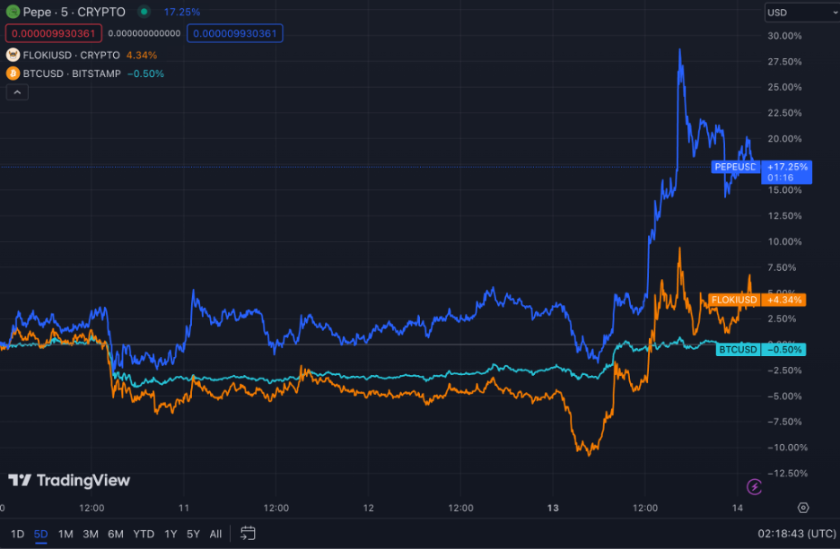
Task: Click the 14 date axis label
Action: coord(738,508)
